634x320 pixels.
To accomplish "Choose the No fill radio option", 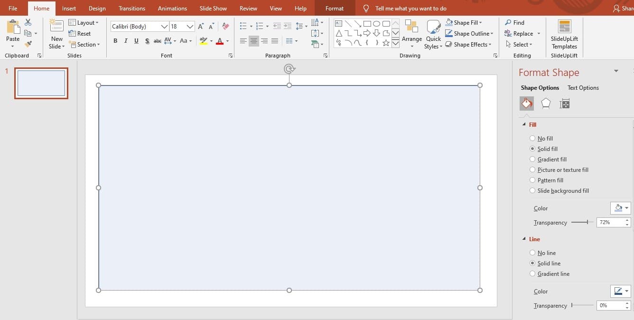I will click(532, 139).
